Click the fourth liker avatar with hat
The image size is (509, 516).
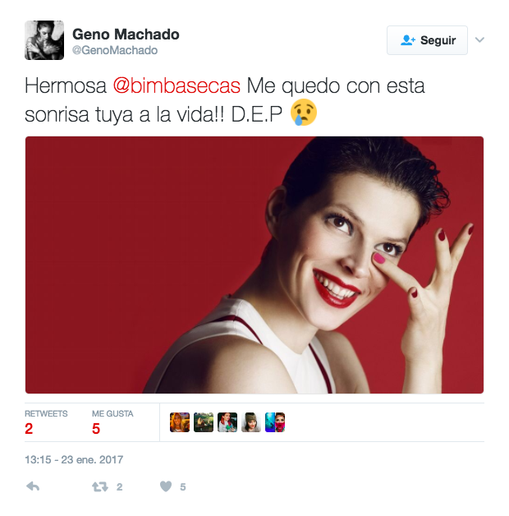[251, 422]
